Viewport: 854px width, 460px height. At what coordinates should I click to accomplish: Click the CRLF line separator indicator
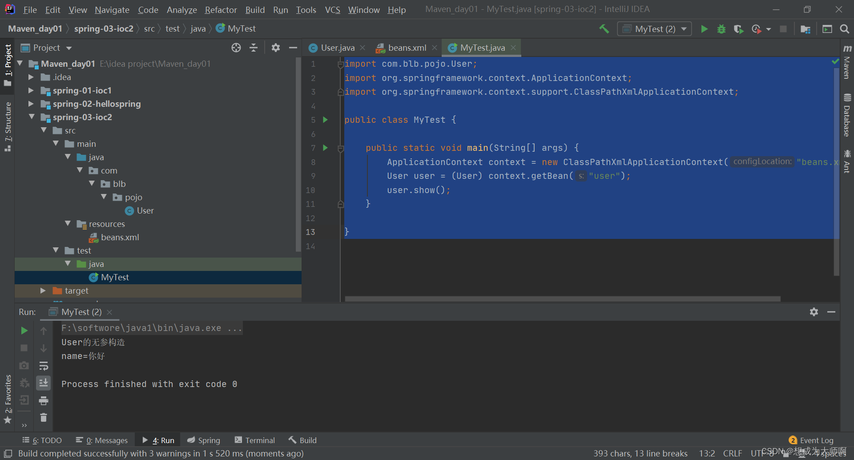pos(732,453)
